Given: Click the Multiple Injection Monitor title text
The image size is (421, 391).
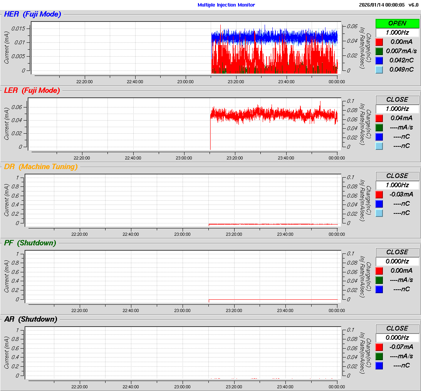Looking at the screenshot, I should pyautogui.click(x=226, y=5).
